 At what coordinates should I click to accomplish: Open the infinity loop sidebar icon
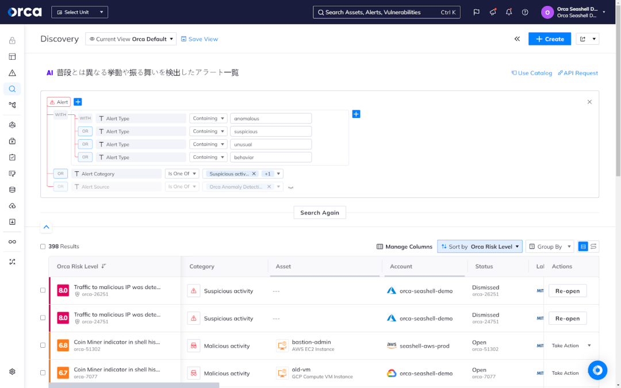point(12,242)
